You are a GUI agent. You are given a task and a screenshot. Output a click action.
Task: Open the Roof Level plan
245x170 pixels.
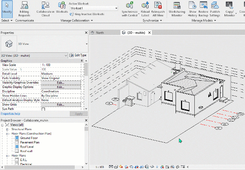click(27, 147)
